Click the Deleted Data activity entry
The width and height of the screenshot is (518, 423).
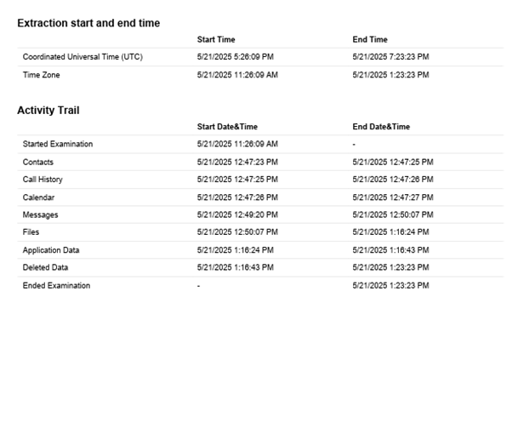coord(45,268)
